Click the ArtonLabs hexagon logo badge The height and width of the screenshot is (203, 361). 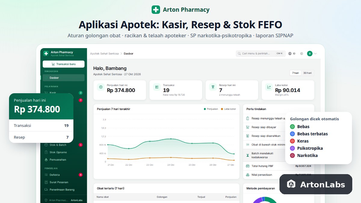291,184
